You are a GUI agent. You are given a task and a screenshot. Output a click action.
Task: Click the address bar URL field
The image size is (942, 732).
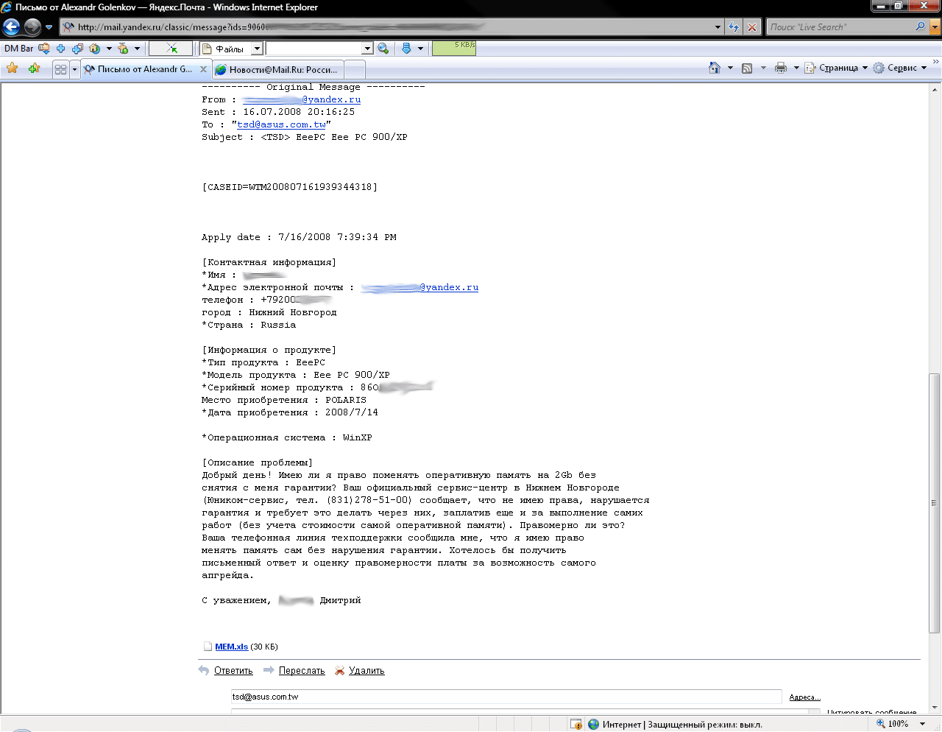(x=386, y=27)
